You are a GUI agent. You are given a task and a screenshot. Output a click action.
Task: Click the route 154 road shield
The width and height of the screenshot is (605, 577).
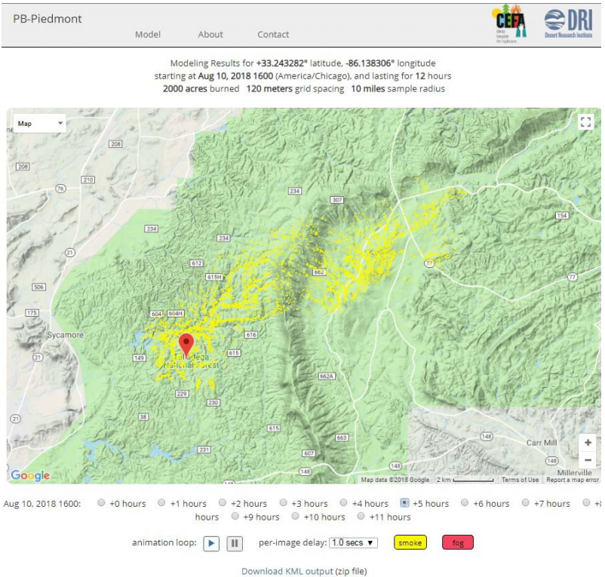562,215
